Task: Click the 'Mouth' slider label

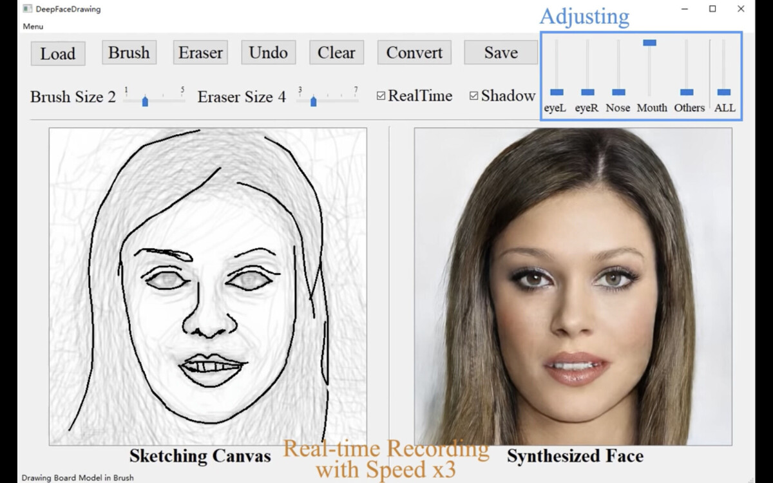Action: tap(652, 108)
